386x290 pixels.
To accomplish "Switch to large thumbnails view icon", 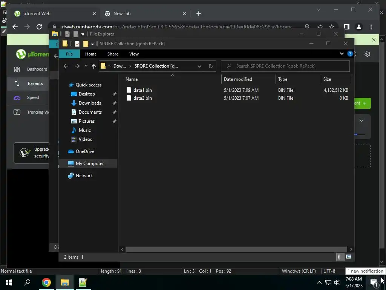I will [349, 257].
